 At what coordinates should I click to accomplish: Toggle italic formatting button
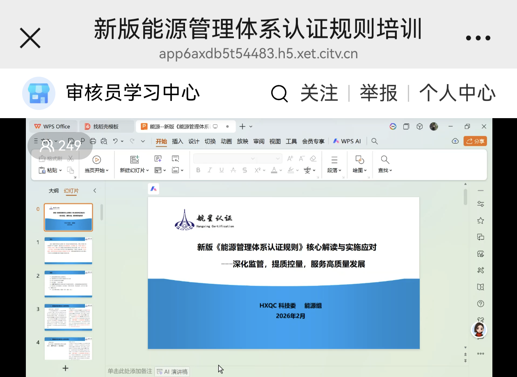tap(210, 170)
